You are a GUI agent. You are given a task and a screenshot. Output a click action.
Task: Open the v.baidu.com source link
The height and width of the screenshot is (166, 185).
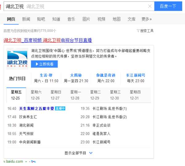[13, 161]
